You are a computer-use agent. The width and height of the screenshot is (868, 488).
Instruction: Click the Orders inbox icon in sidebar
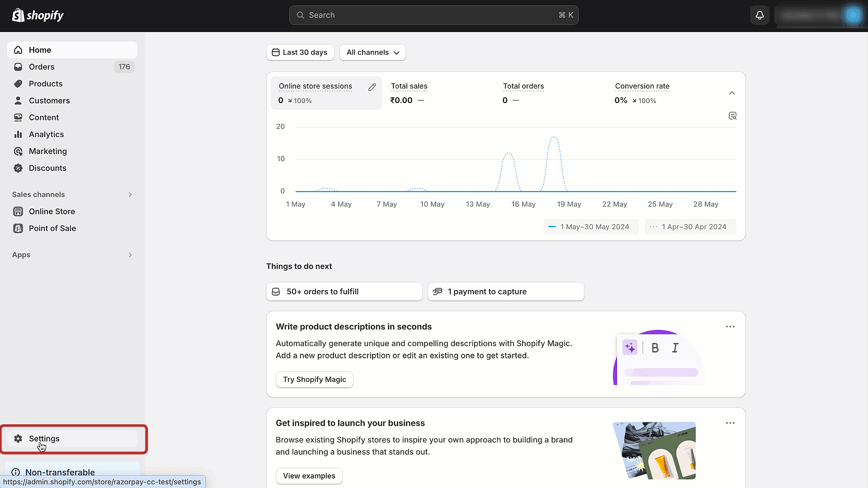(x=18, y=67)
